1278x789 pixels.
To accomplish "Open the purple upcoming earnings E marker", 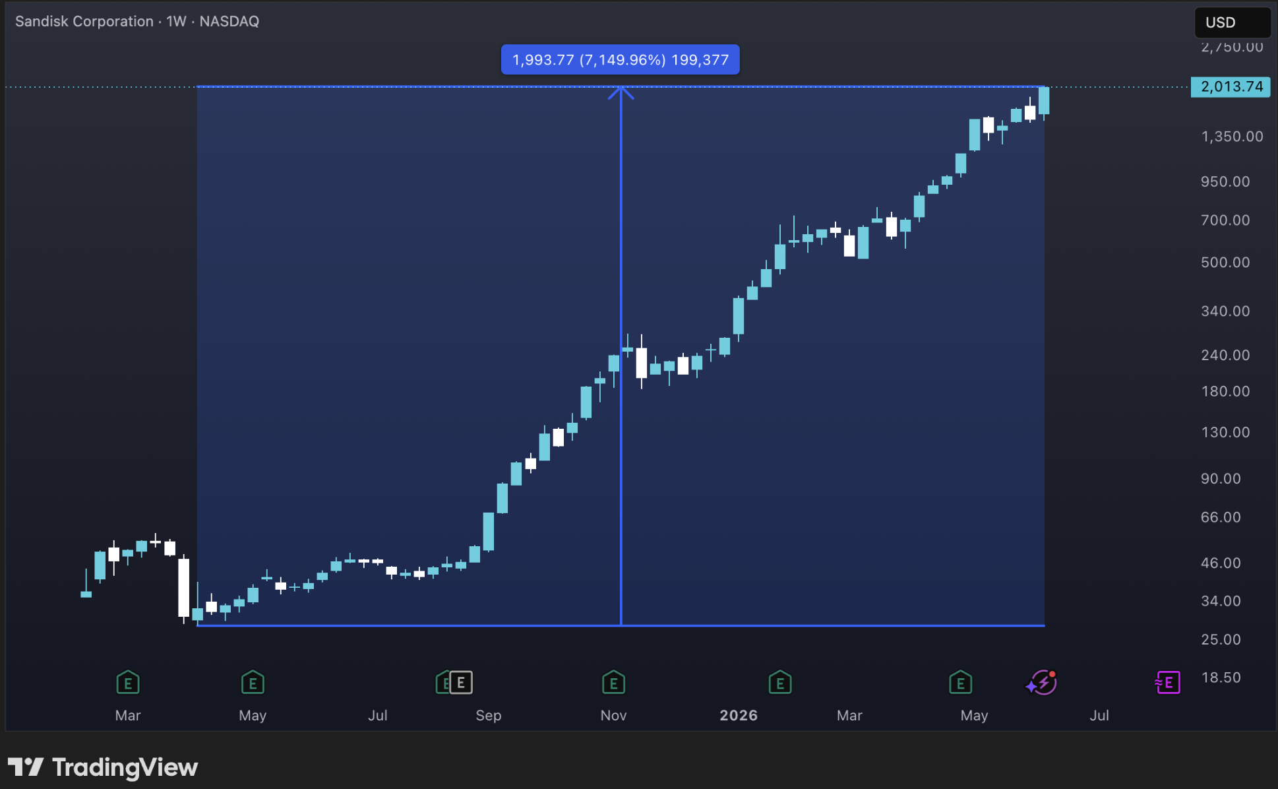I will [x=1168, y=682].
